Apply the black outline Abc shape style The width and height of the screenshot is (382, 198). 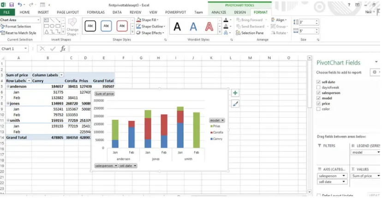click(x=90, y=26)
